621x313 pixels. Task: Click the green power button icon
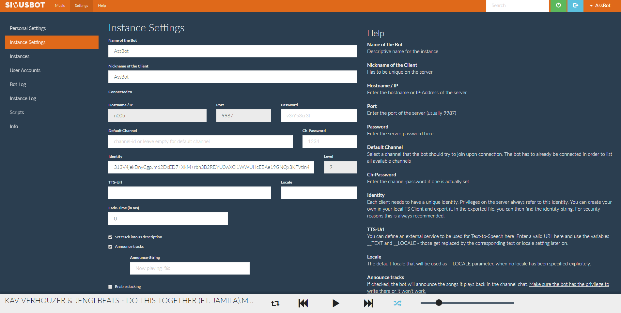coord(559,6)
